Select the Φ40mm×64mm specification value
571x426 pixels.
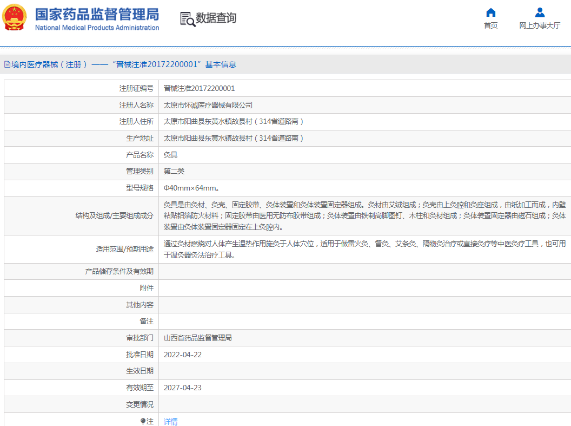191,188
